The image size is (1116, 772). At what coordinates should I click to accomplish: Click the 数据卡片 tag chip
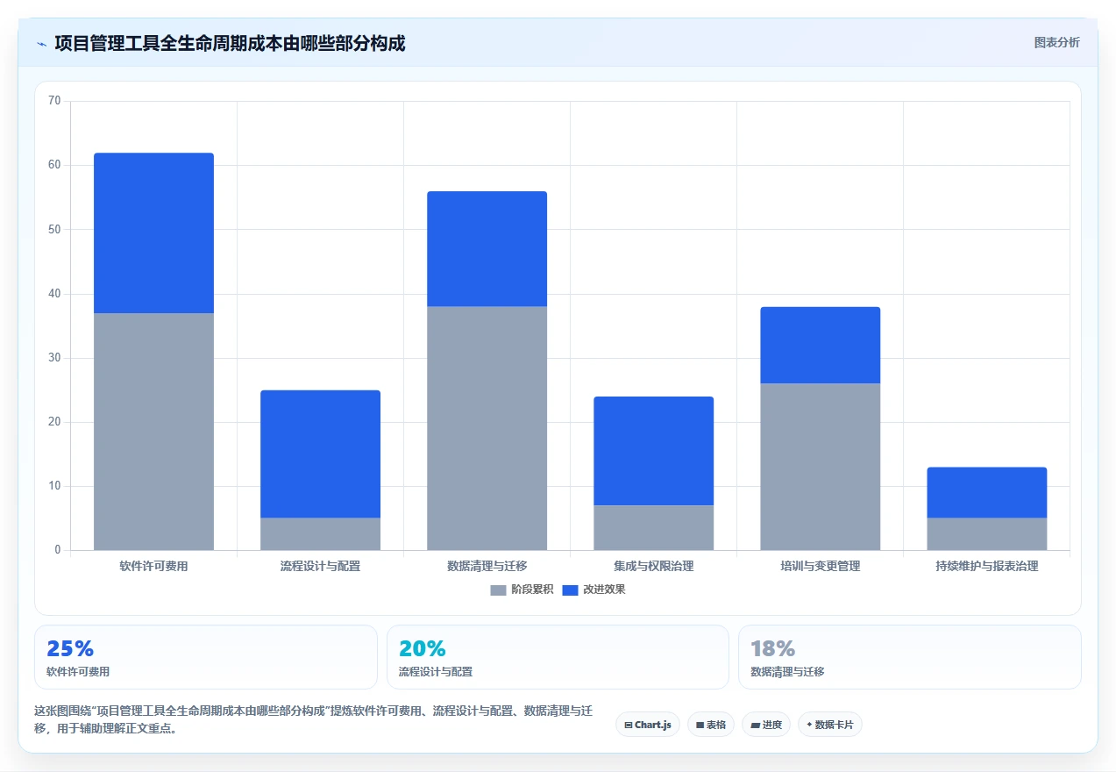[830, 725]
